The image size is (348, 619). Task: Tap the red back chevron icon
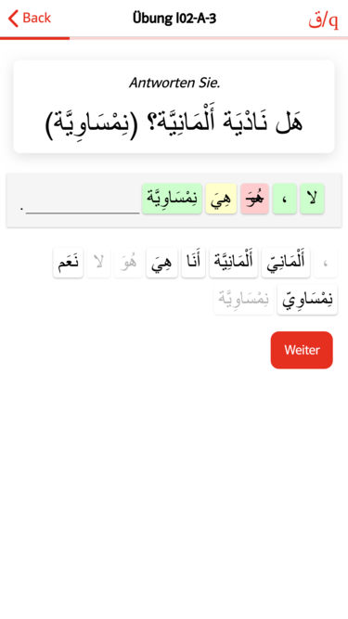13,19
